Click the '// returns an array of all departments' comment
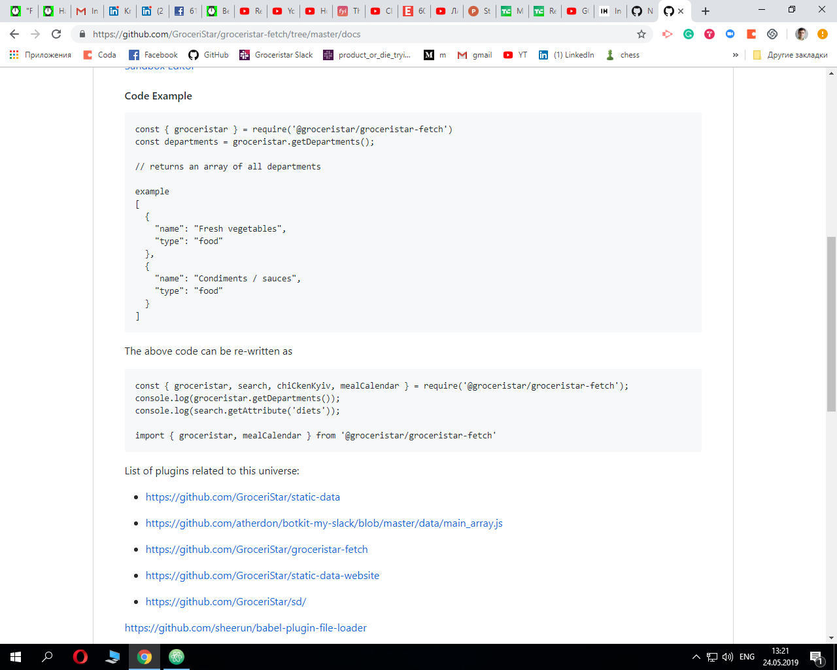837x670 pixels. tap(228, 166)
